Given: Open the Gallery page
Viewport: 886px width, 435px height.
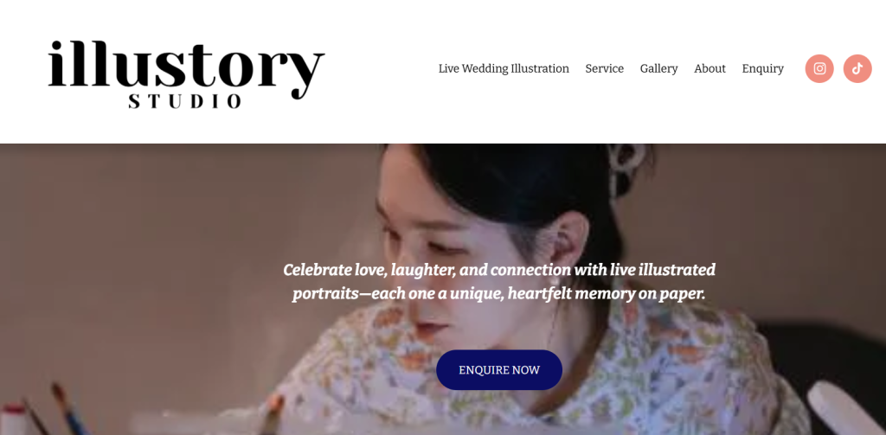Looking at the screenshot, I should pos(658,69).
